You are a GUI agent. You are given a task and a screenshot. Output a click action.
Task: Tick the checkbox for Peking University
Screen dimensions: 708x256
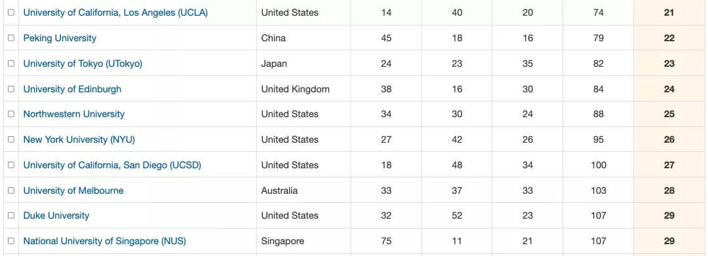click(x=11, y=39)
